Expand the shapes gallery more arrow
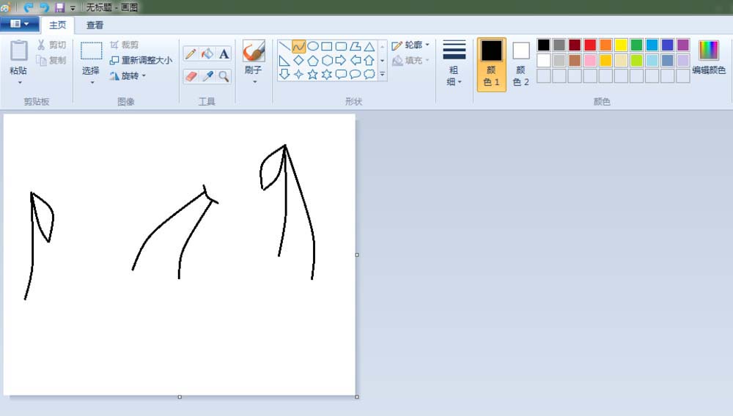Screen dimensions: 733x416 coord(383,74)
